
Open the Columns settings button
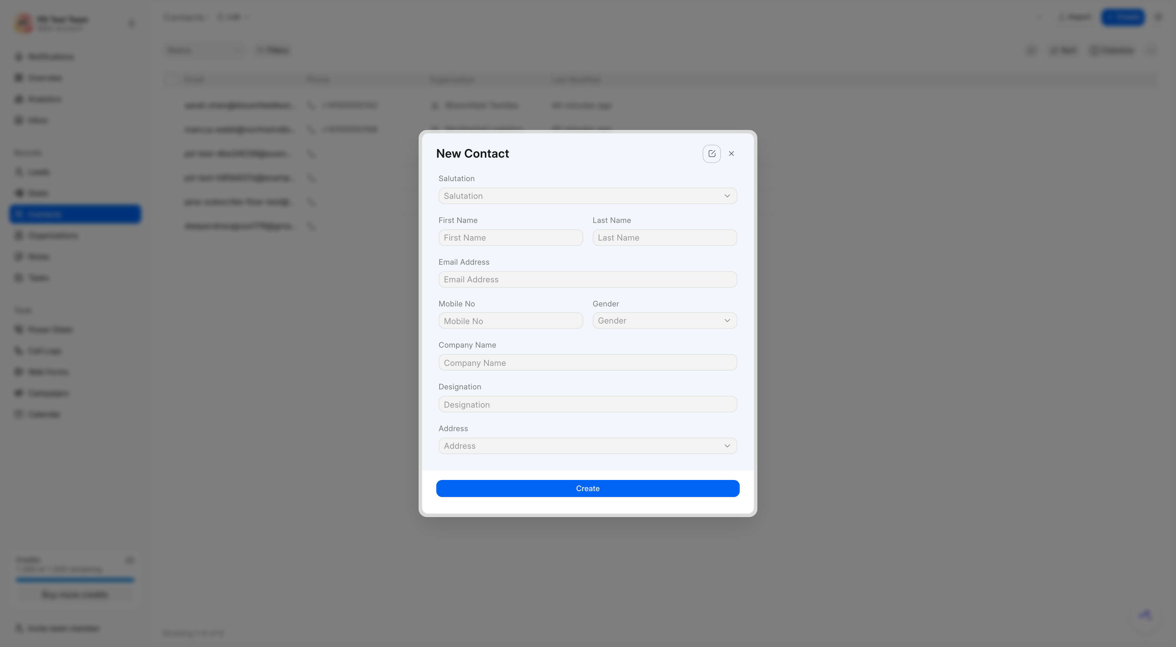[x=1112, y=50]
